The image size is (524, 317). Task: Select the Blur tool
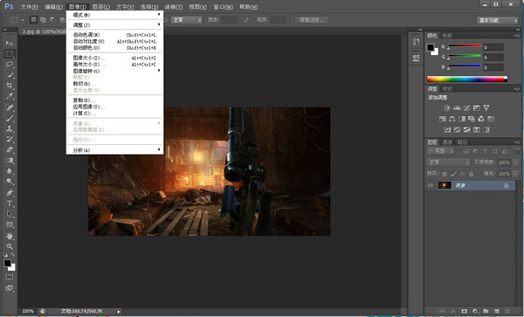[x=10, y=171]
